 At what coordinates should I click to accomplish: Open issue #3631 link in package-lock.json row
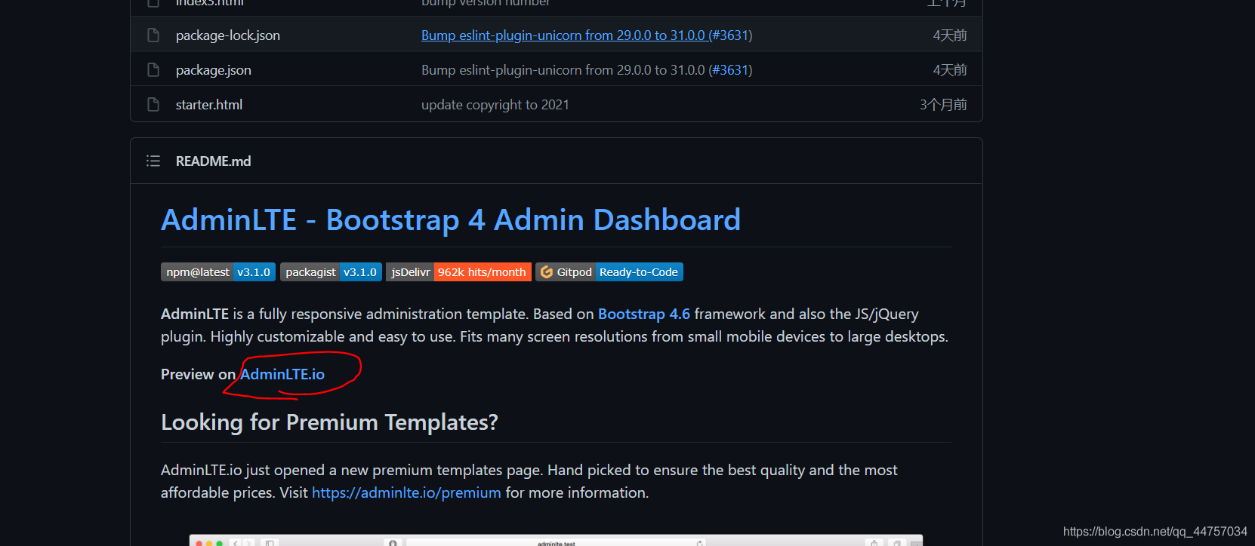point(730,35)
